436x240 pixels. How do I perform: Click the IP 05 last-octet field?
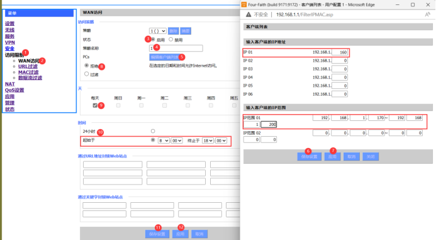coord(340,86)
